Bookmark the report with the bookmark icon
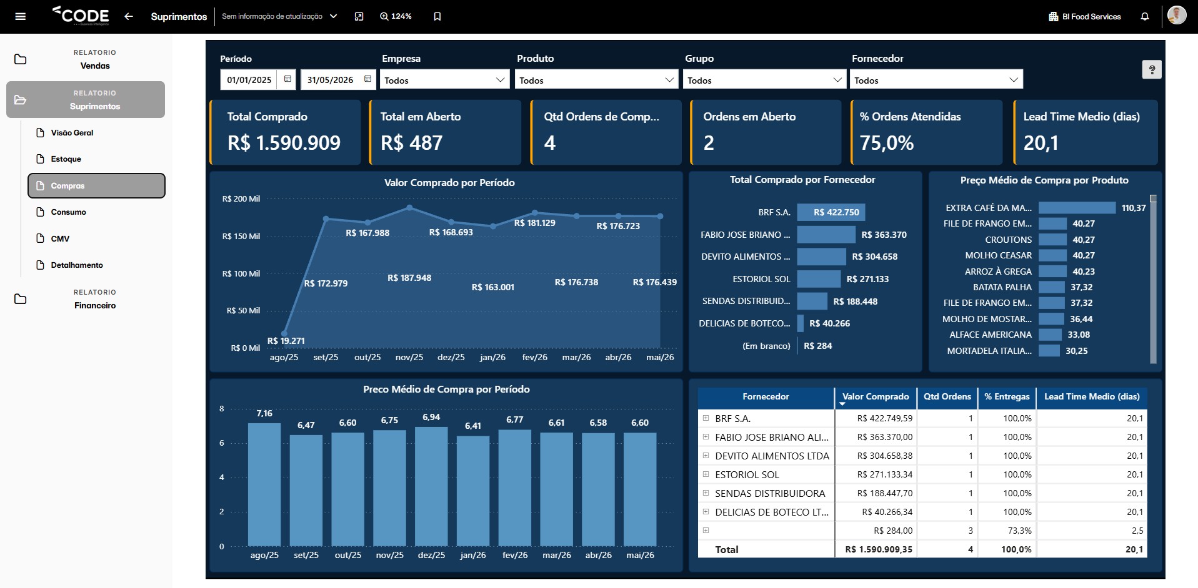Screen dimensions: 1198x588 [437, 17]
